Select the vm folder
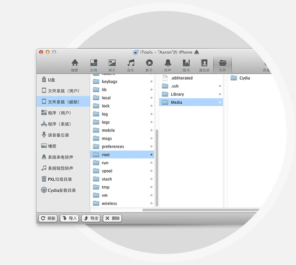The image size is (296, 265). click(x=122, y=195)
